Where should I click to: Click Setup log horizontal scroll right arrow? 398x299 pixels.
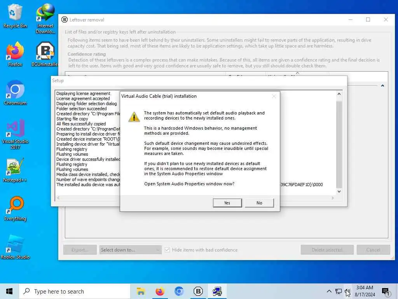[x=333, y=198]
